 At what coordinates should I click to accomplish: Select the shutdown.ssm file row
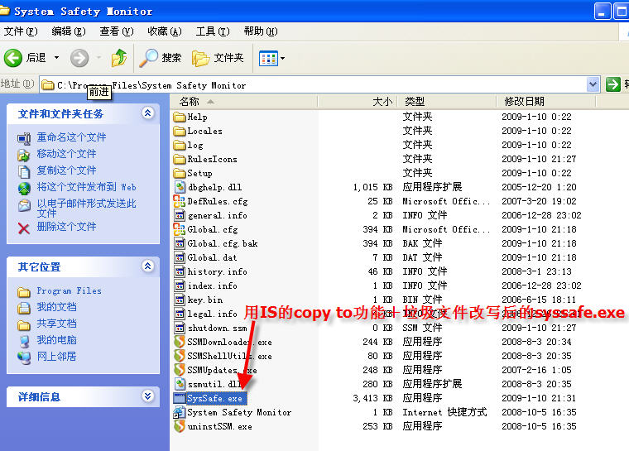coord(375,328)
